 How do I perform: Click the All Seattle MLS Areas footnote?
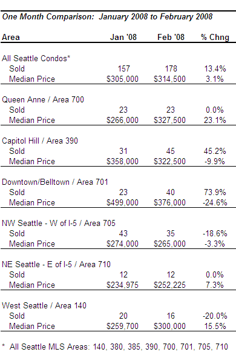tap(115, 347)
